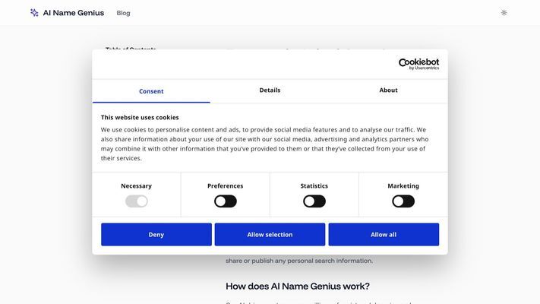Click the Cookiebot by Usercentrics logo
Image resolution: width=540 pixels, height=304 pixels.
click(418, 64)
